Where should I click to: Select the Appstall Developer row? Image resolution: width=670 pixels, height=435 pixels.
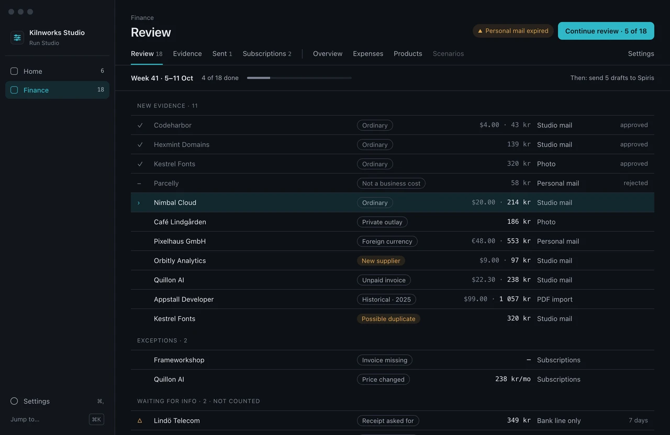pos(393,299)
